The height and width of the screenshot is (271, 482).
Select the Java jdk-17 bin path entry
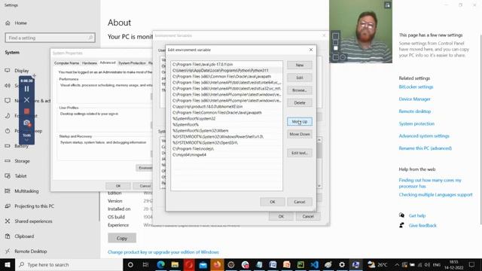click(227, 65)
